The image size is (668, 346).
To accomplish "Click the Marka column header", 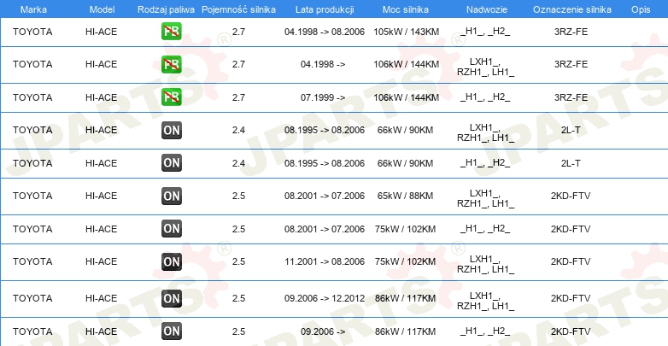I will 33,9.
